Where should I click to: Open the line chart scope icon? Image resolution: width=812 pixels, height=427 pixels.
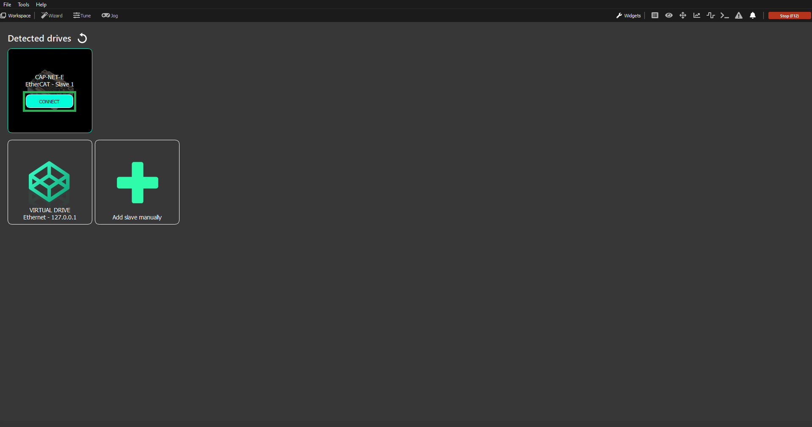click(697, 15)
